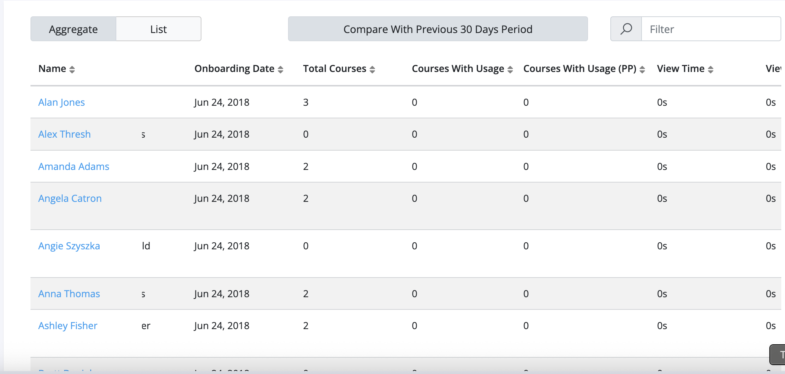The width and height of the screenshot is (785, 374).
Task: Sort by Onboarding Date arrows
Action: point(281,69)
